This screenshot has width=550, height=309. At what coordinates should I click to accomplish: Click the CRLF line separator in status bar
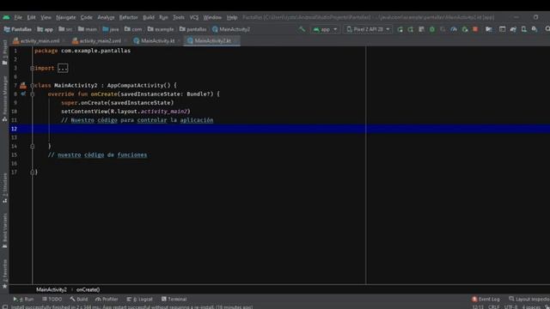pos(493,307)
